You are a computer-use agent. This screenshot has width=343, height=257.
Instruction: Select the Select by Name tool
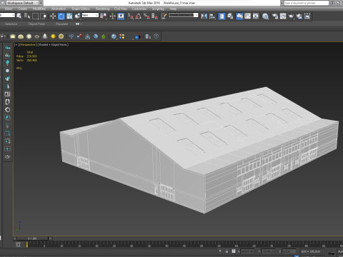tap(27, 16)
